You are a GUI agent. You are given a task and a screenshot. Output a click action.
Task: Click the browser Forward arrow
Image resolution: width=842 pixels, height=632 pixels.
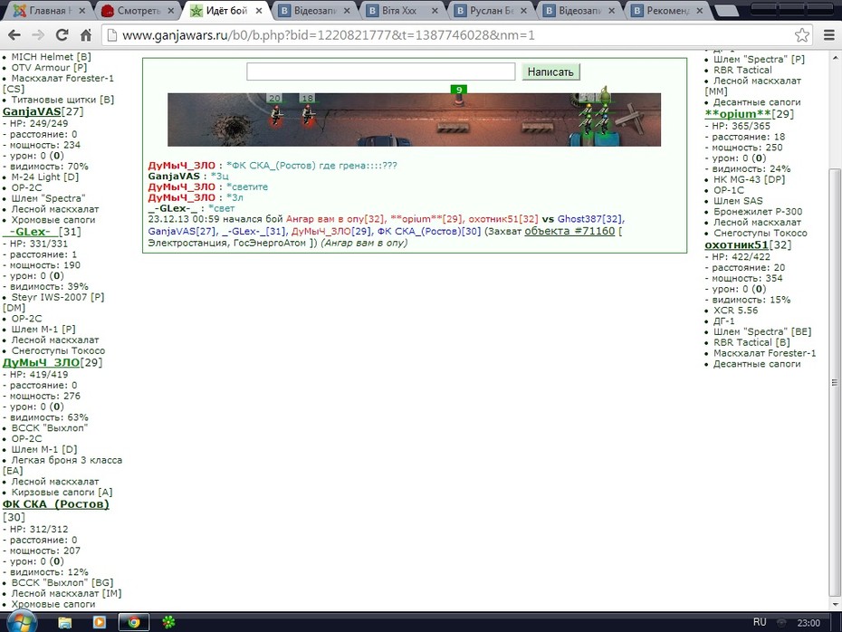point(38,35)
